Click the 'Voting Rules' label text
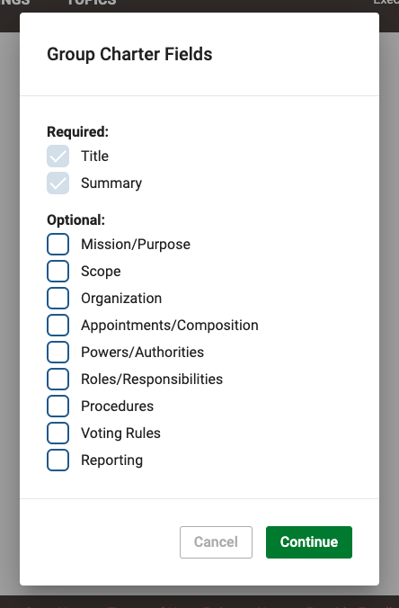The width and height of the screenshot is (399, 608). (120, 434)
